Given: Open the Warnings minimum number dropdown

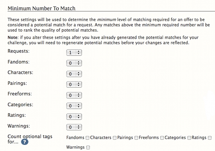Looking at the screenshot, I should (74, 127).
